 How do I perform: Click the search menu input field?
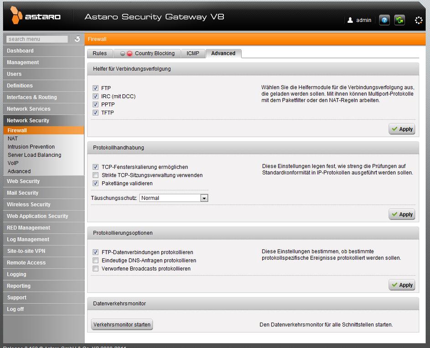(x=37, y=39)
